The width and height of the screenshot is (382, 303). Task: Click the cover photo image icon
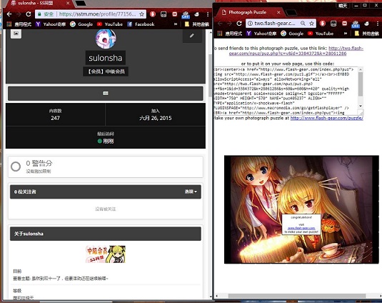pos(16,34)
